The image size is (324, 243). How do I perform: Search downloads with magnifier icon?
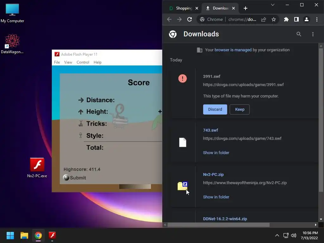299,34
